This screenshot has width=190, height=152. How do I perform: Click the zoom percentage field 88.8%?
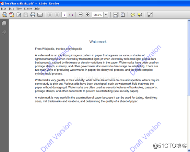(98, 15)
